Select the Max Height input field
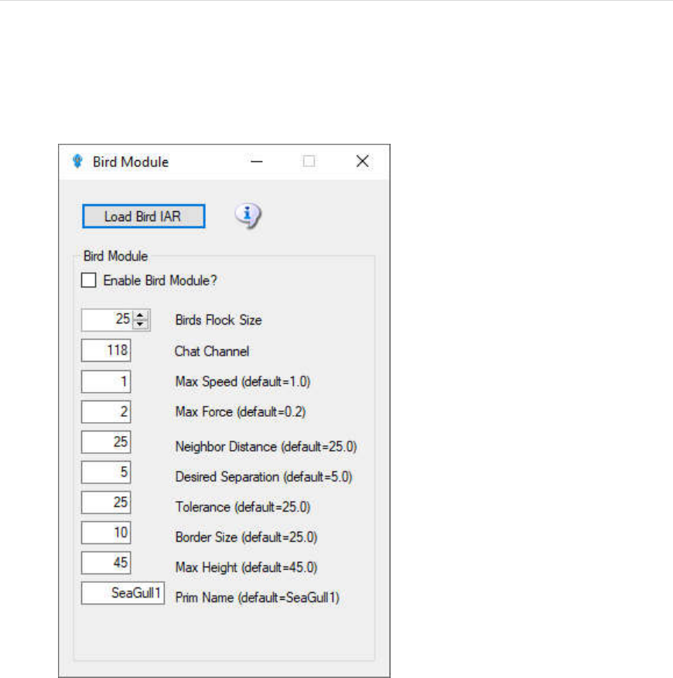Screen dimensions: 673x678 tap(106, 563)
